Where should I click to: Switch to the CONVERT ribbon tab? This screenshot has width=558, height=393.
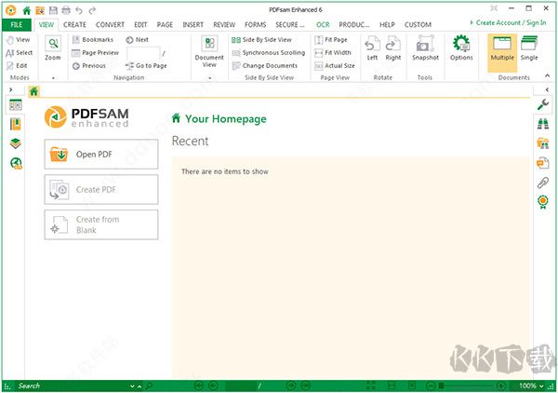click(110, 24)
